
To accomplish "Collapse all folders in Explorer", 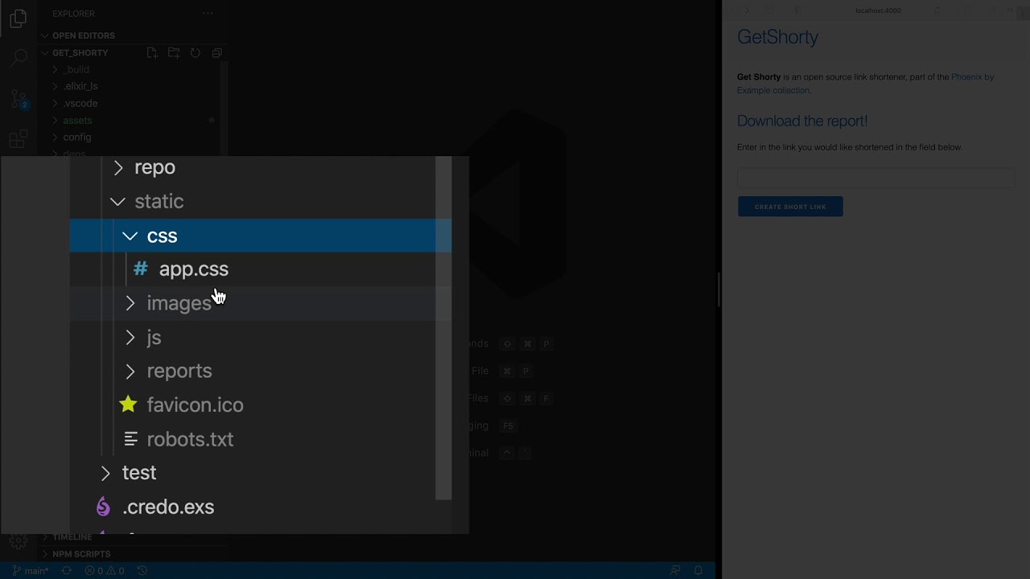I will (x=216, y=53).
